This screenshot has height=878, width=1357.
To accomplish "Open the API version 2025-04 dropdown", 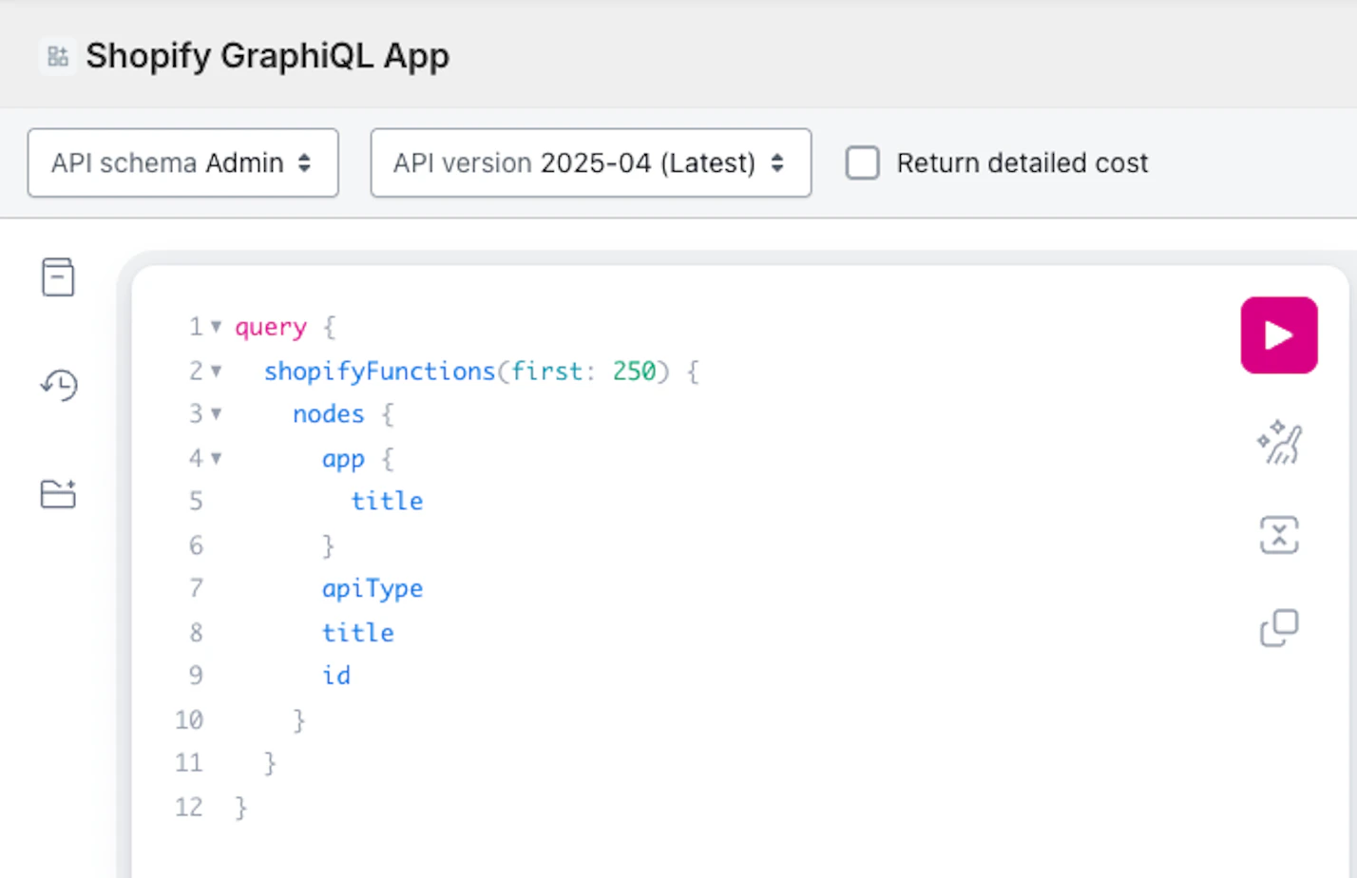I will click(x=591, y=162).
